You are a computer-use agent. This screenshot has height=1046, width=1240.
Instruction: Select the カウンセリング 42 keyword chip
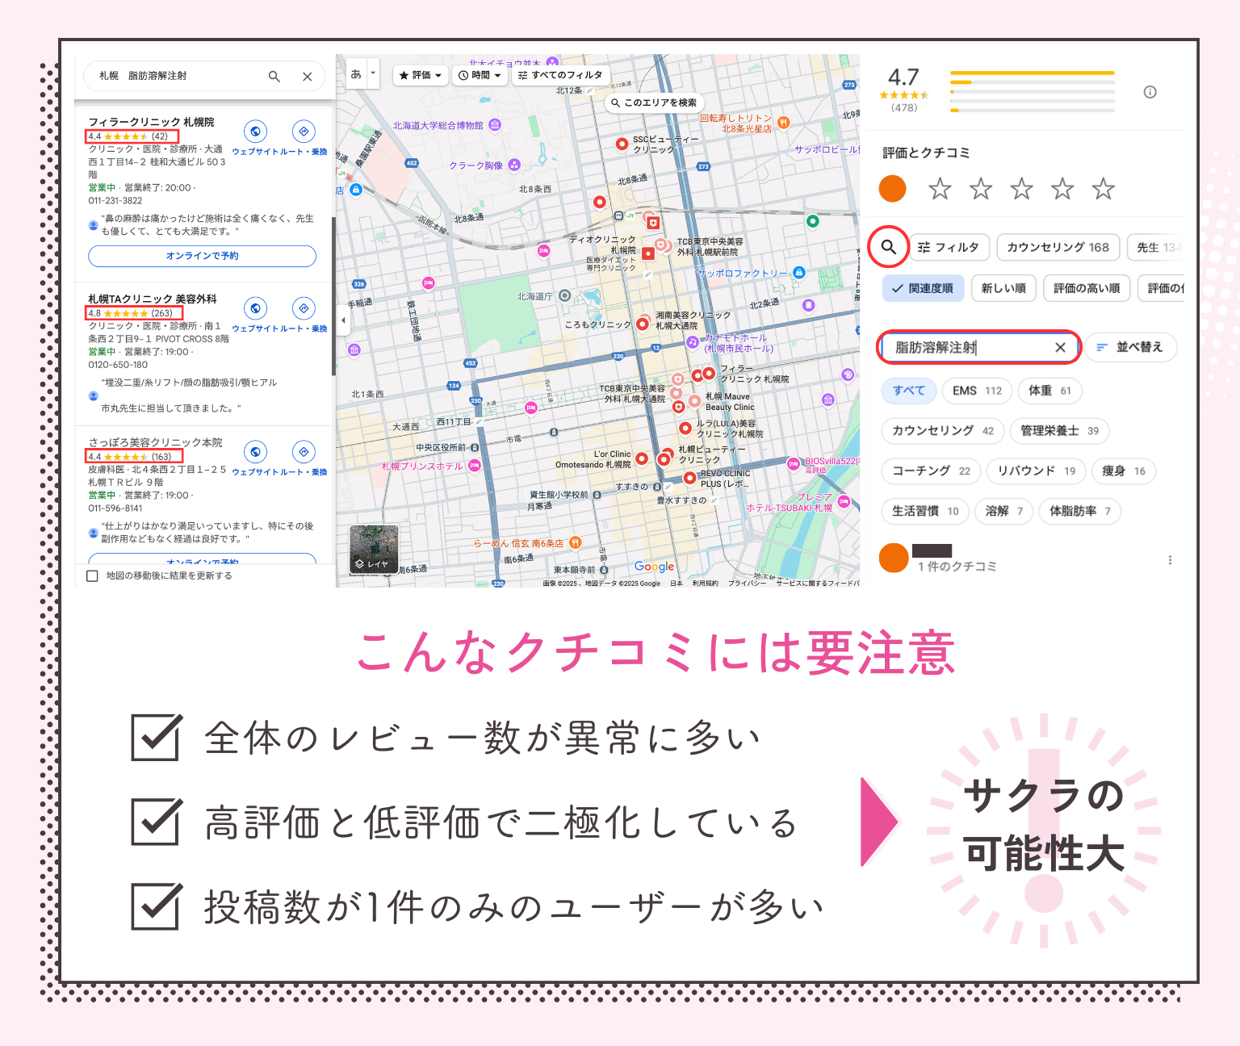[x=943, y=431]
